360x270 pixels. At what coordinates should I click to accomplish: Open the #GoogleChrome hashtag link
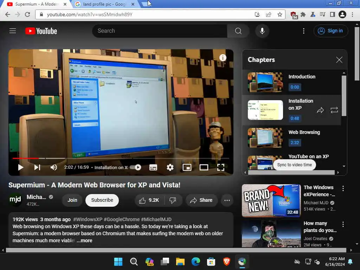[122, 219]
